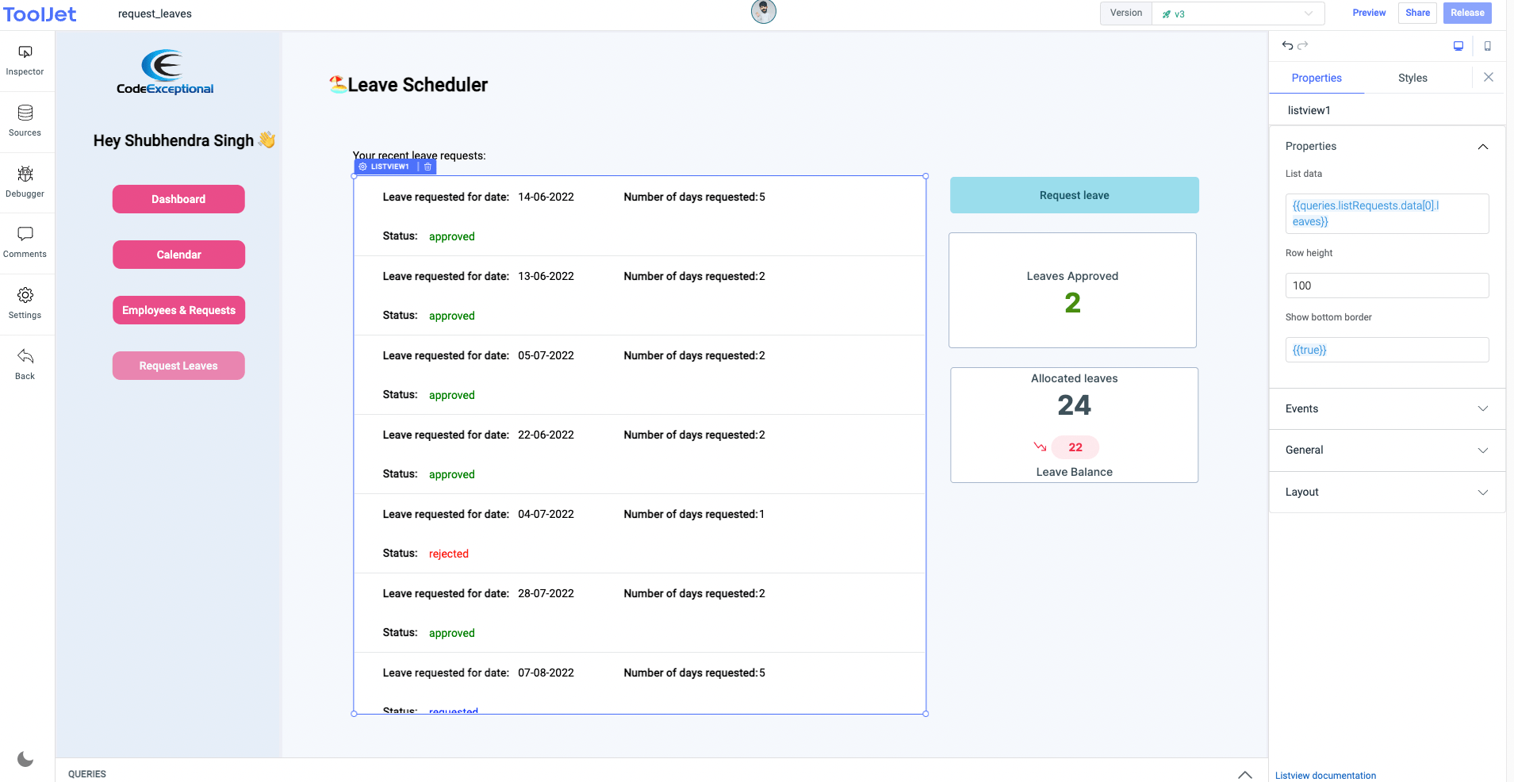Open Listview documentation link
The image size is (1514, 782).
tap(1325, 775)
